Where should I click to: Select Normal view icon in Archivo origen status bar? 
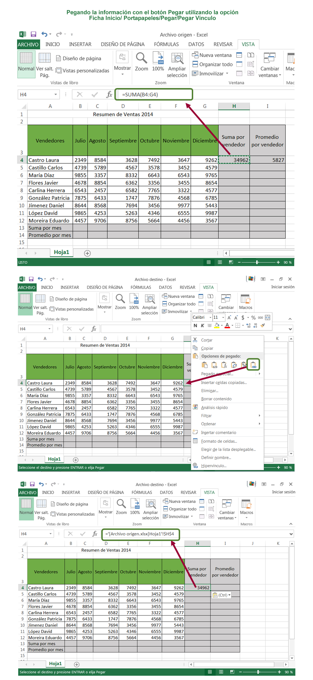point(209,262)
